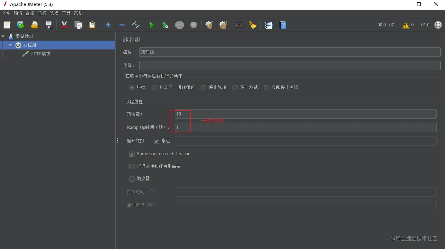Click the Cut scissors icon
This screenshot has width=445, height=249.
coord(64,25)
